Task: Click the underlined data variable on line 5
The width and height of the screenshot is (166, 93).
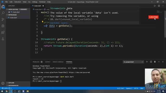Action: coord(52,26)
